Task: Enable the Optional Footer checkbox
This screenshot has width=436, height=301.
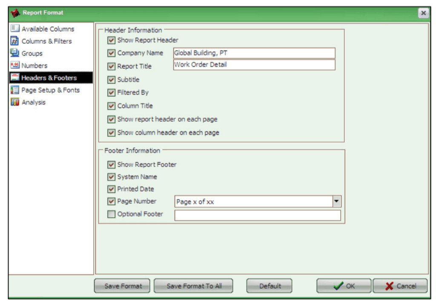Action: tap(112, 214)
